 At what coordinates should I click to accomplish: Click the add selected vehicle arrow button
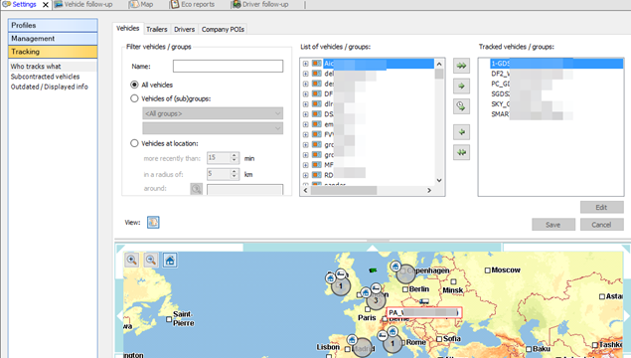coord(461,86)
